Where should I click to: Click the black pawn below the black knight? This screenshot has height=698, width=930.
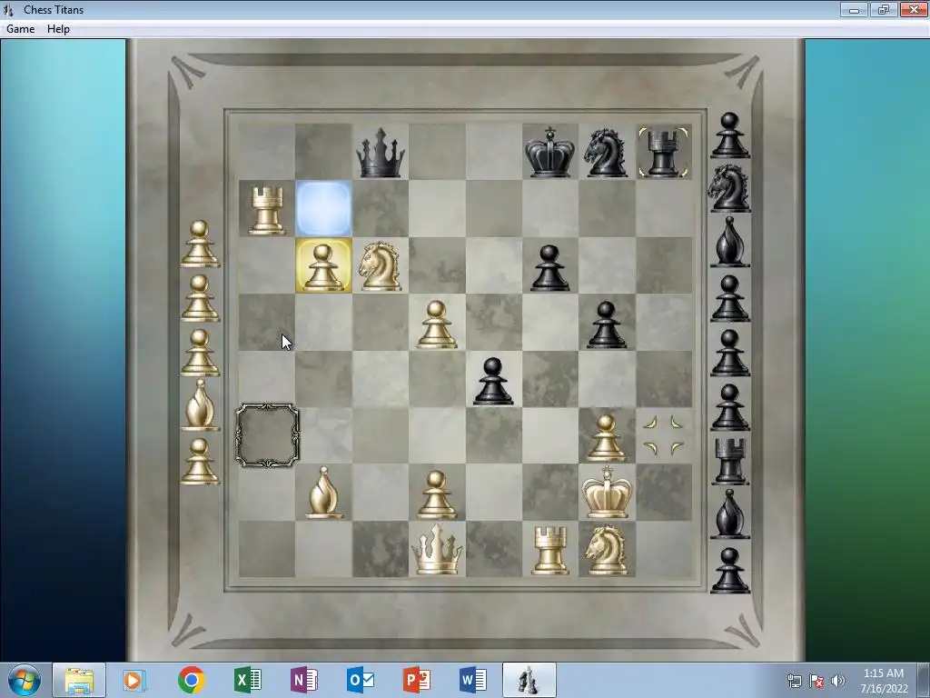point(606,324)
